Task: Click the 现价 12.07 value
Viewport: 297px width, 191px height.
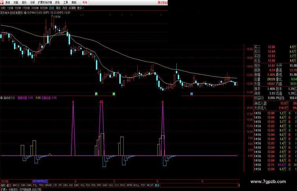Action: coord(271,65)
